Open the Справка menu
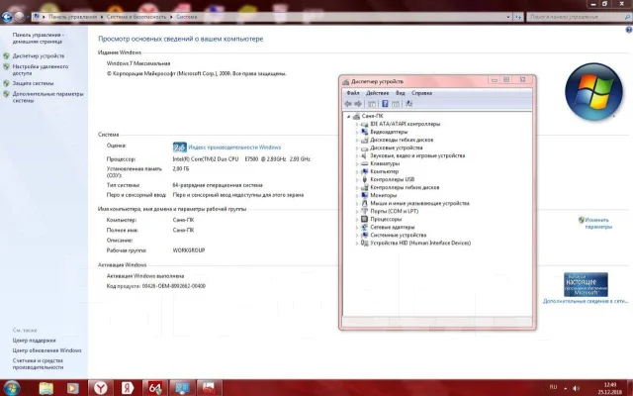The width and height of the screenshot is (633, 396). pos(421,93)
